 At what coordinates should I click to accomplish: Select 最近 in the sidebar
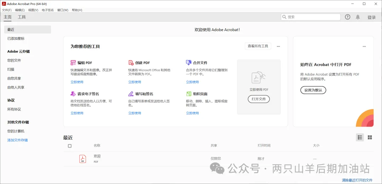coord(28,29)
